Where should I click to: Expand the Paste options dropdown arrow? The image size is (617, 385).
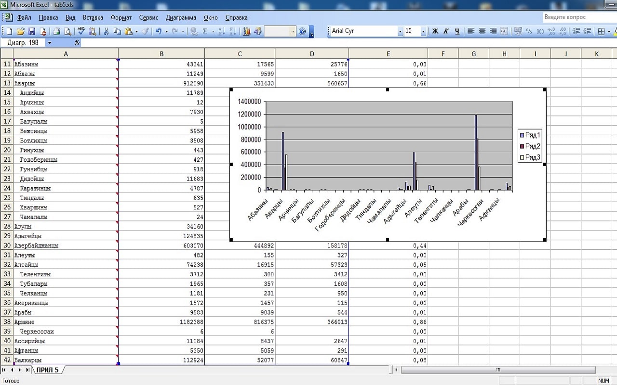pos(136,31)
